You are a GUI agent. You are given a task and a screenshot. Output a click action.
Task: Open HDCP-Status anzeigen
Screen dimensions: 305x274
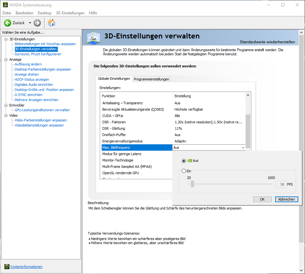pyautogui.click(x=32, y=79)
